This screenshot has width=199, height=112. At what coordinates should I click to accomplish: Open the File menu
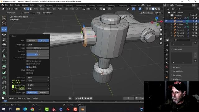click(7, 5)
